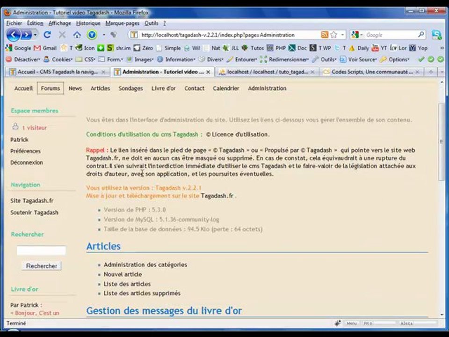Viewport: 449px width, 337px height.
Task: Open the Tutos bookmark
Action: point(253,48)
